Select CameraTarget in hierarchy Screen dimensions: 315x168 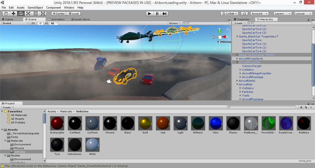point(252,66)
